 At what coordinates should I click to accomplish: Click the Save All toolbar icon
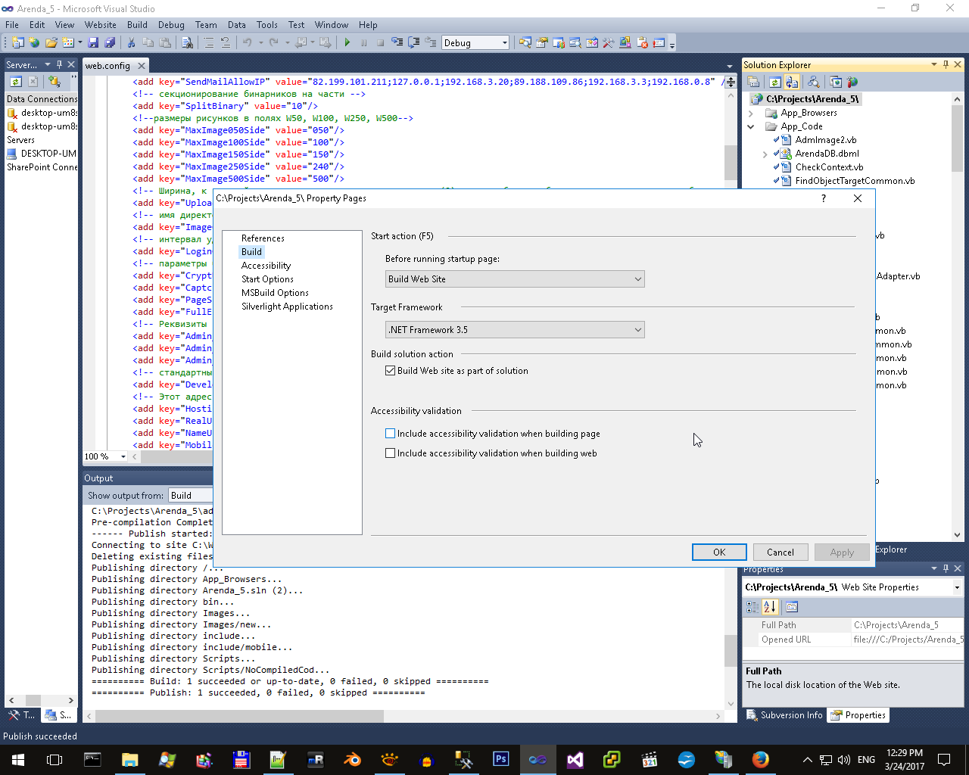[x=110, y=43]
